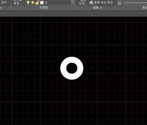Toggle the layer lock padlock icon

click(37, 3)
